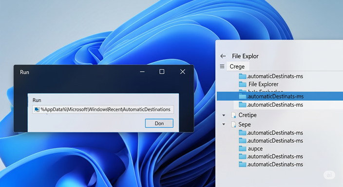The image size is (343, 187).
Task: Click the Run icon inside the path field
Action: pos(37,110)
